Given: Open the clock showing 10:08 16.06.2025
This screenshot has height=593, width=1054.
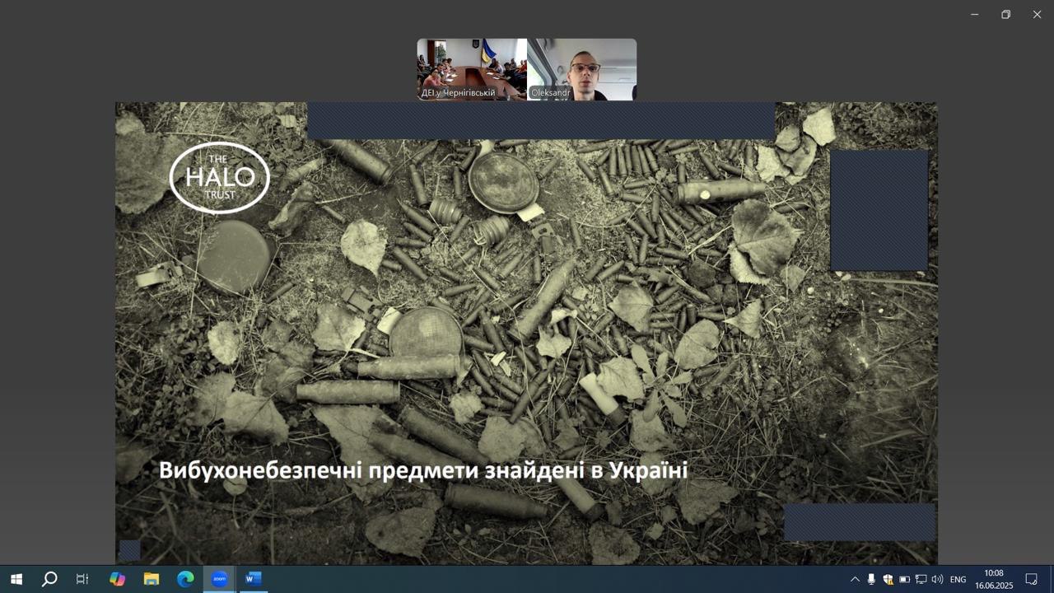Looking at the screenshot, I should tap(994, 579).
